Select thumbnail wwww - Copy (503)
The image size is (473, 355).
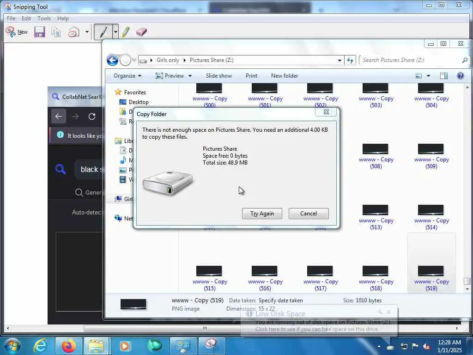tap(376, 95)
